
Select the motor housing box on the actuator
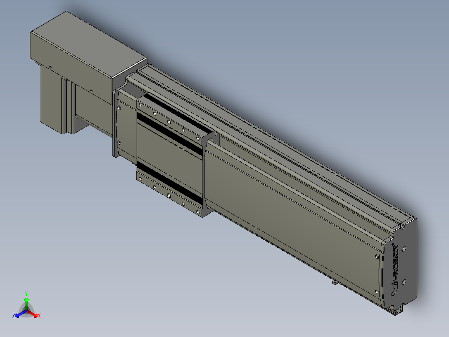coord(89,58)
